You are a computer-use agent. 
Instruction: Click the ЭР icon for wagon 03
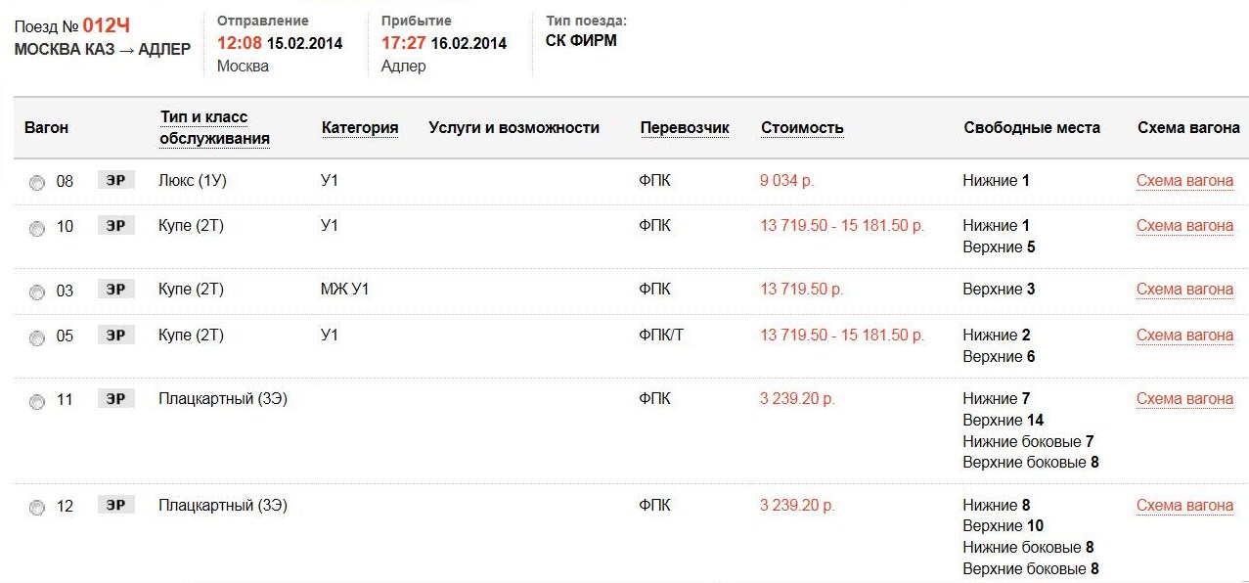[115, 290]
